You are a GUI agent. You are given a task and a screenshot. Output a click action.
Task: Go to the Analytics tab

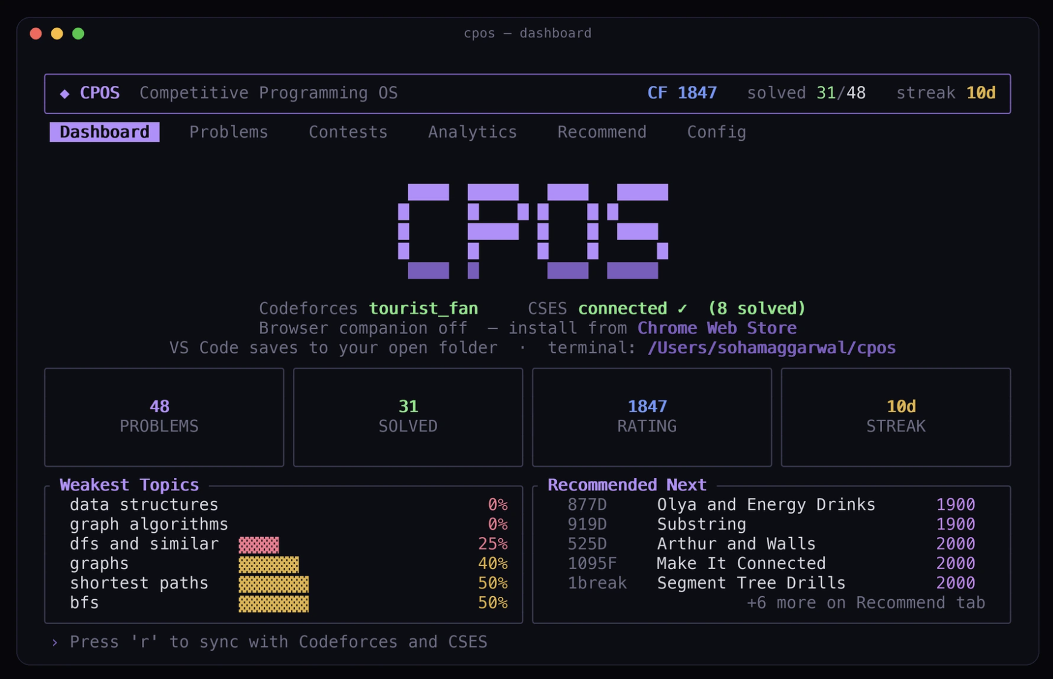(x=472, y=132)
